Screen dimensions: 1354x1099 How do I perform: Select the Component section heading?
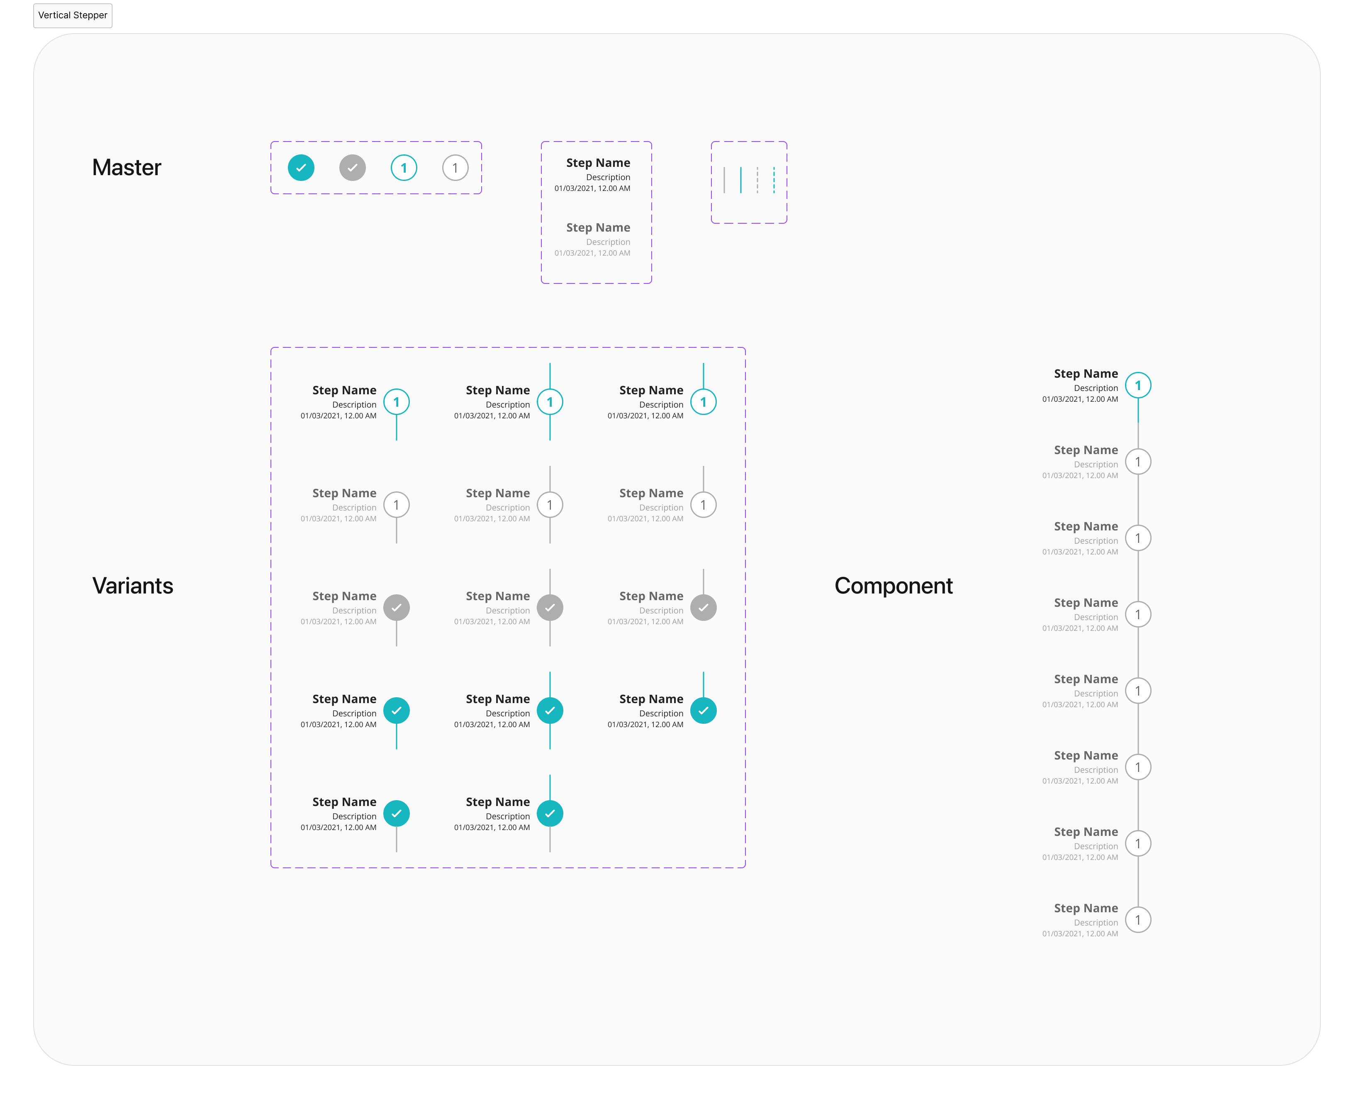click(x=894, y=586)
